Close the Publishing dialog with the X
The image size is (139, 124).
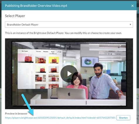[133, 6]
